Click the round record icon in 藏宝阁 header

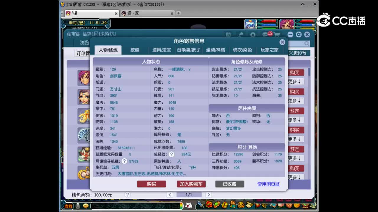253,35
